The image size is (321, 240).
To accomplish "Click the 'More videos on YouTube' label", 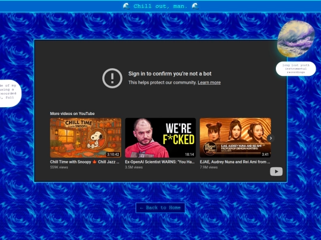I will 73,113.
